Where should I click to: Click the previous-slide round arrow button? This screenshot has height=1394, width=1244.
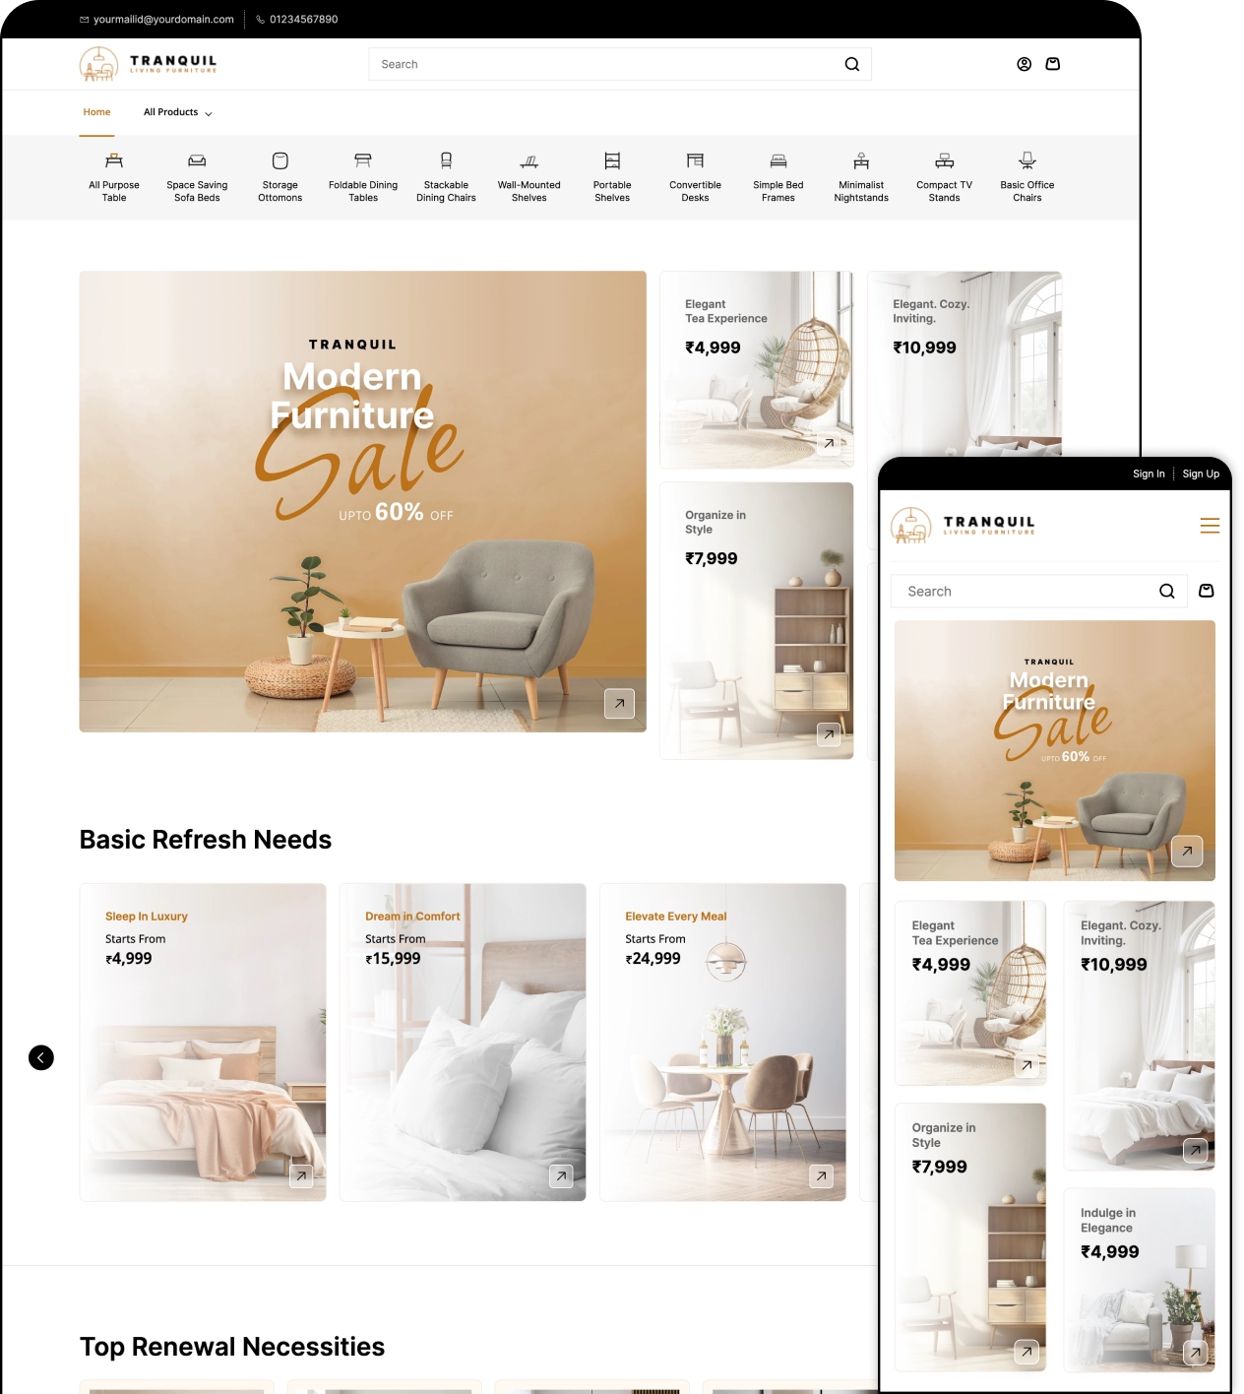(x=41, y=1057)
